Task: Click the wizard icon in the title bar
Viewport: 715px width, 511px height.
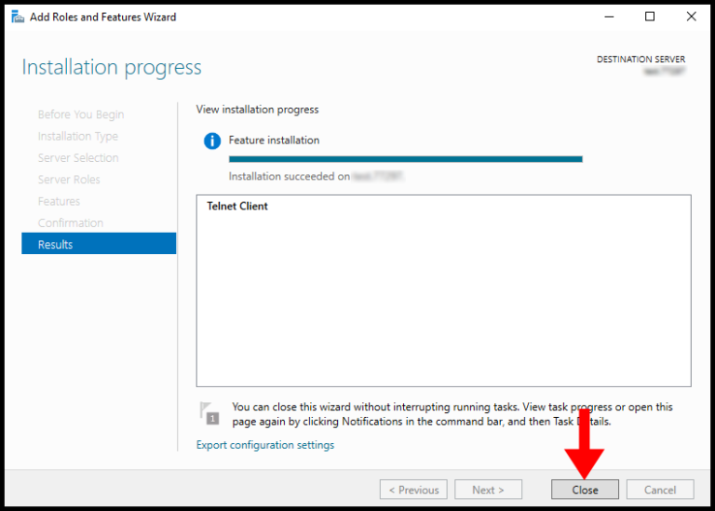Action: pos(17,17)
